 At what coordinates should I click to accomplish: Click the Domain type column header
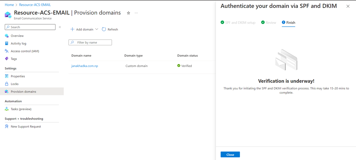(134, 56)
